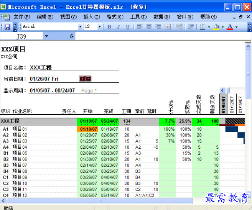Apply the yellow fill color

pyautogui.click(x=217, y=27)
